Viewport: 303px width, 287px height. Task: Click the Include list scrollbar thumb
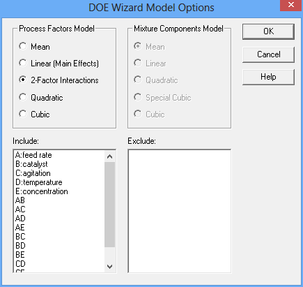pos(109,205)
